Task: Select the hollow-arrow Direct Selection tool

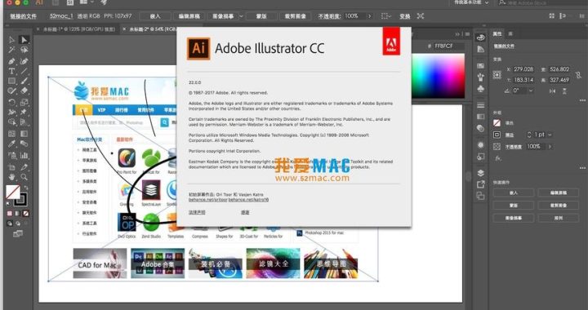Action: pos(11,40)
